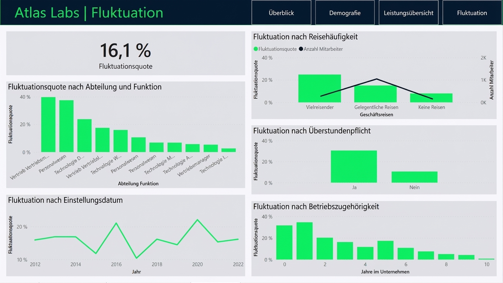Select the Ja overtime bar
The width and height of the screenshot is (503, 283).
[x=354, y=167]
